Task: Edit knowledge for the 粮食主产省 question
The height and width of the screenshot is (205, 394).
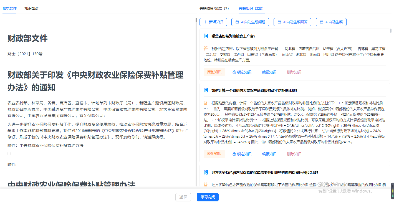Action: click(269, 72)
